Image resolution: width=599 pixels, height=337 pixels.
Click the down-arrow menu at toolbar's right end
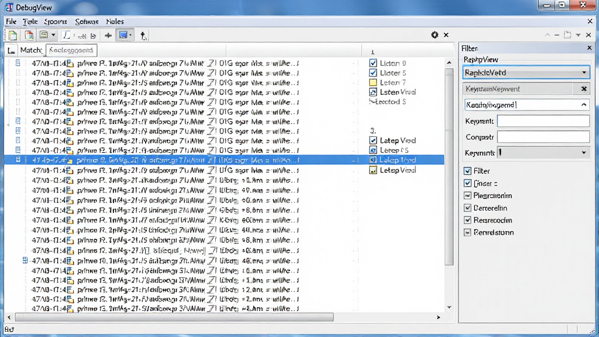click(x=578, y=35)
